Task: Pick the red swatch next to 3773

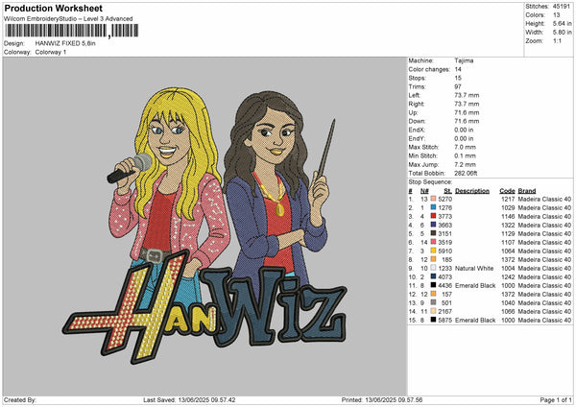Action: coord(433,216)
